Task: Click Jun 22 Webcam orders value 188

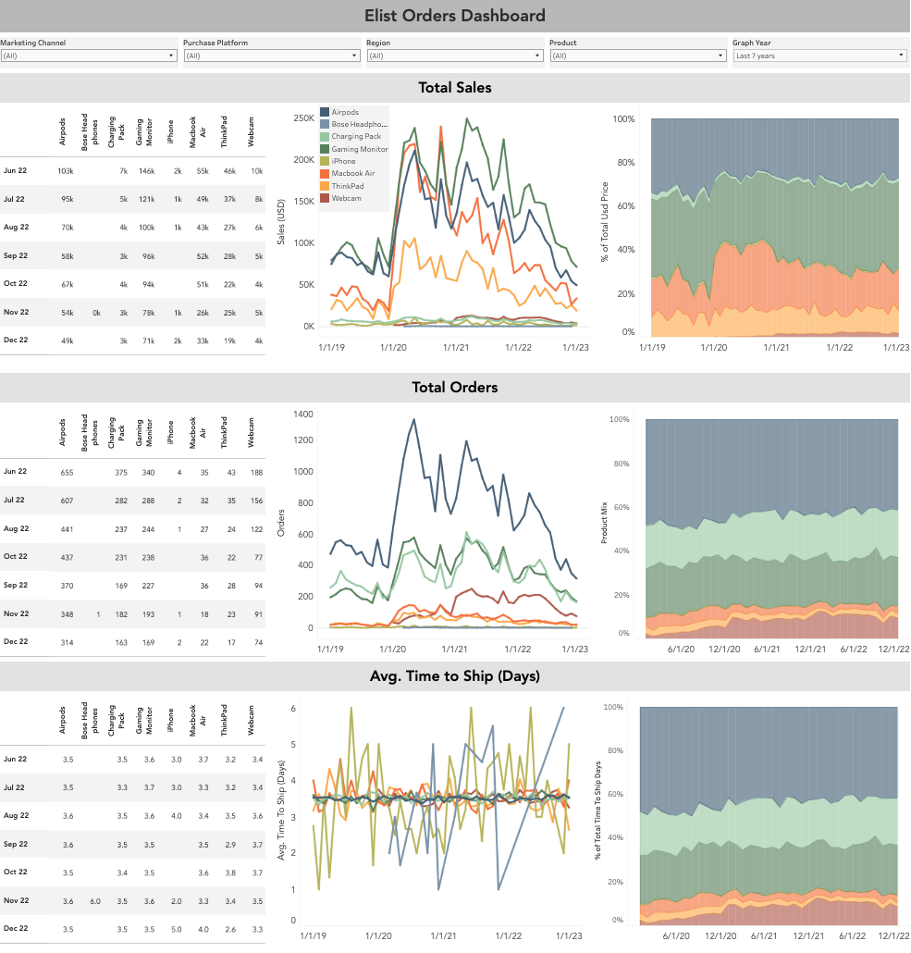Action: point(256,472)
